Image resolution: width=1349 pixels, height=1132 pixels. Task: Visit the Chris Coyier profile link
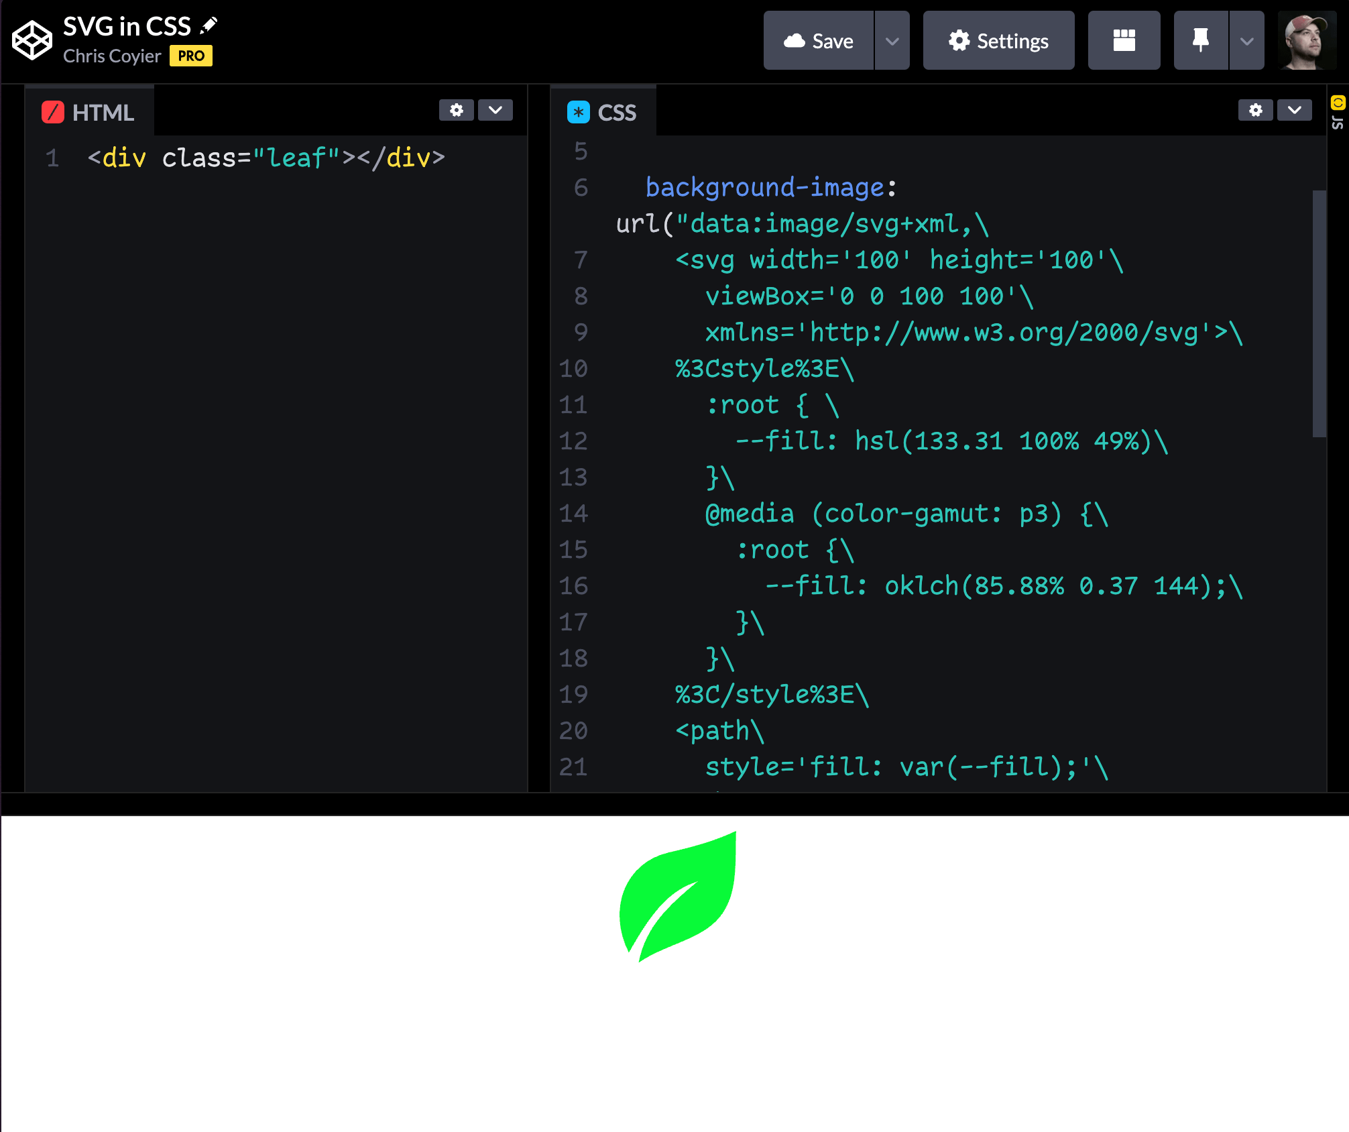click(112, 56)
